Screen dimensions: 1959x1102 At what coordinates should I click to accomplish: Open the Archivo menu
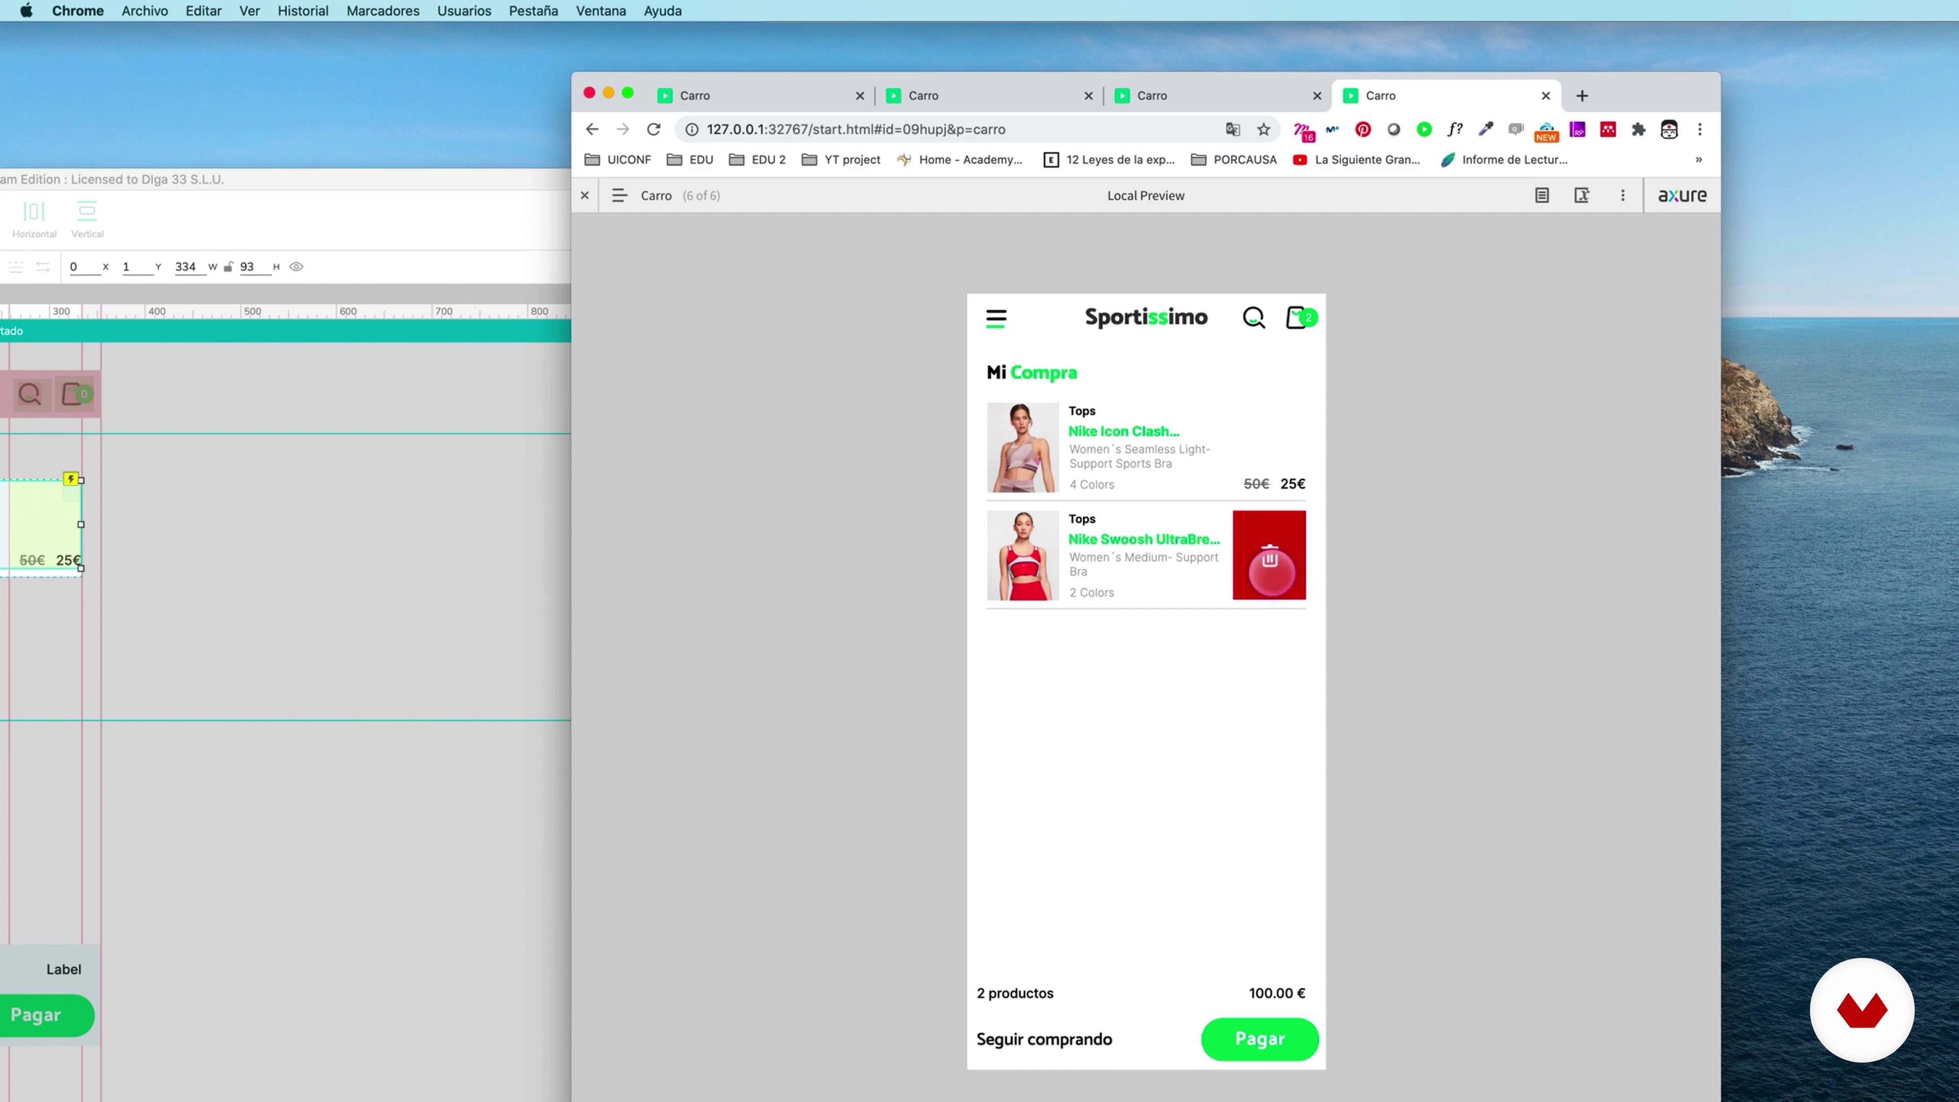[144, 11]
